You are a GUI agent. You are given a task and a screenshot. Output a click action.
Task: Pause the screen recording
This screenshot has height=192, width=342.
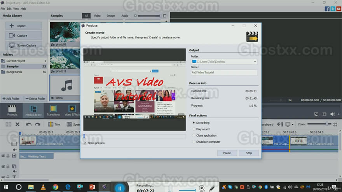coord(120,188)
